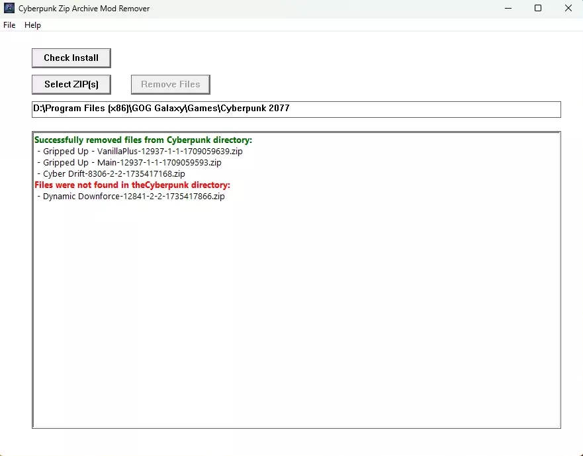Maximize the Mod Remover window
The width and height of the screenshot is (583, 456).
[538, 8]
